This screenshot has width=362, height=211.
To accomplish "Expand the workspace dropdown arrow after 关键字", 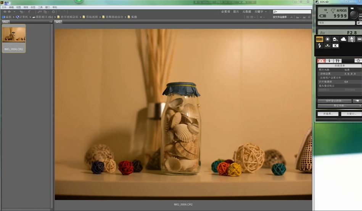I will (x=266, y=11).
